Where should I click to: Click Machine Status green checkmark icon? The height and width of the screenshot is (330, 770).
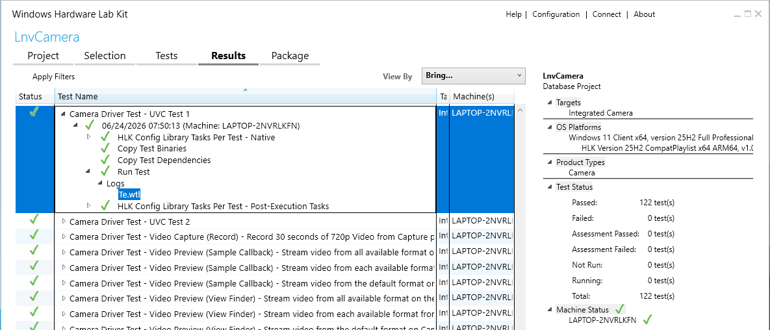[x=620, y=309]
